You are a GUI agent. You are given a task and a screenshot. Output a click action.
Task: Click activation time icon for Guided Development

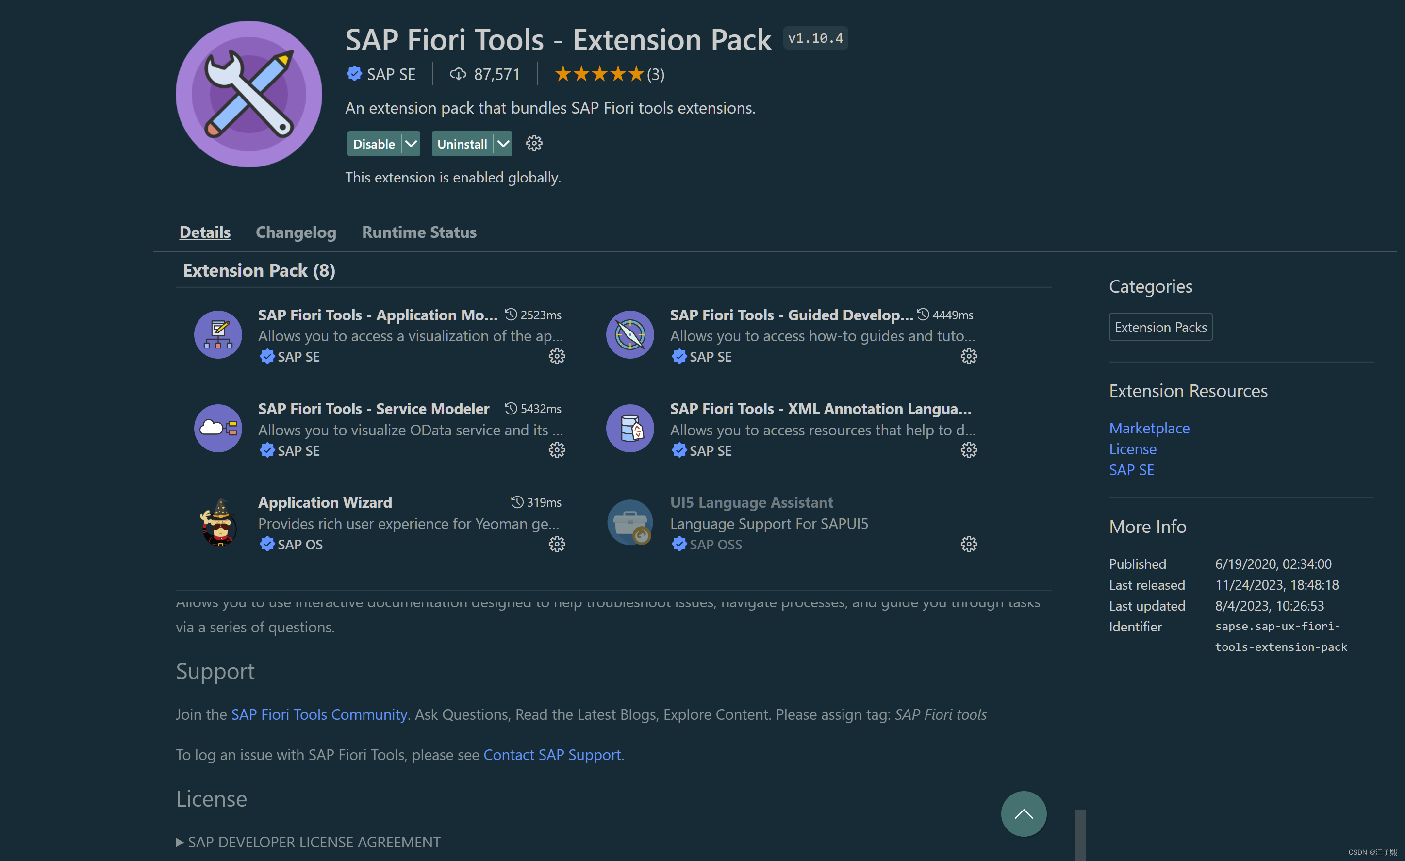(923, 314)
